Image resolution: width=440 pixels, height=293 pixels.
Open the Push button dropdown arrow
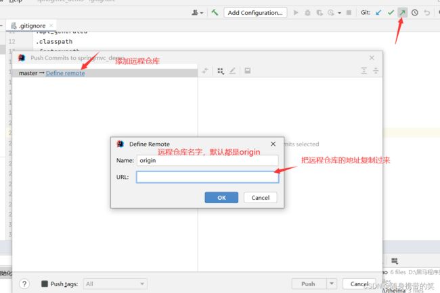[332, 284]
